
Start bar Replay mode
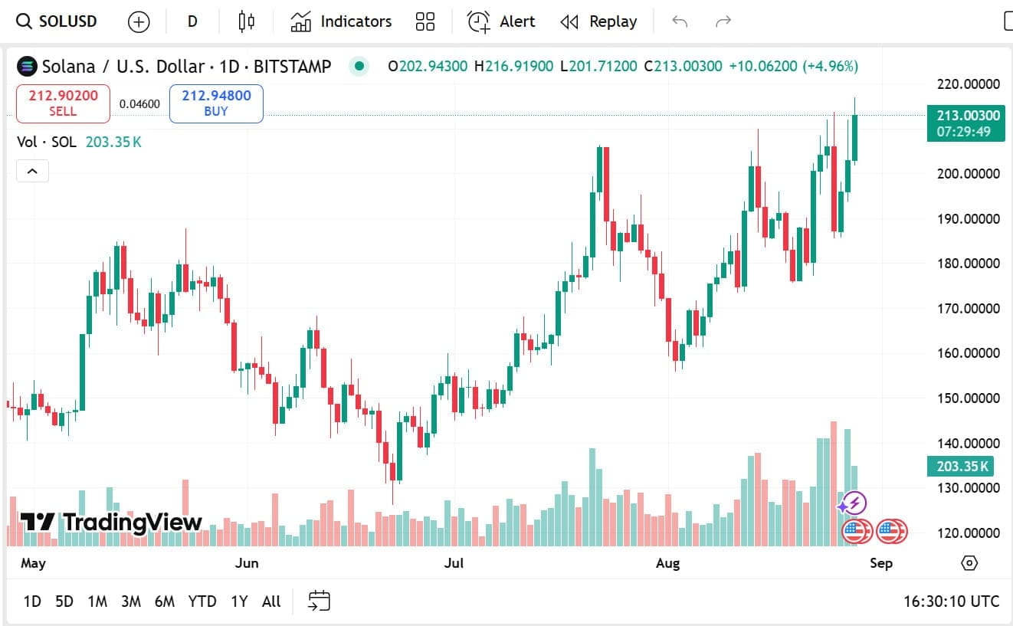[x=598, y=21]
